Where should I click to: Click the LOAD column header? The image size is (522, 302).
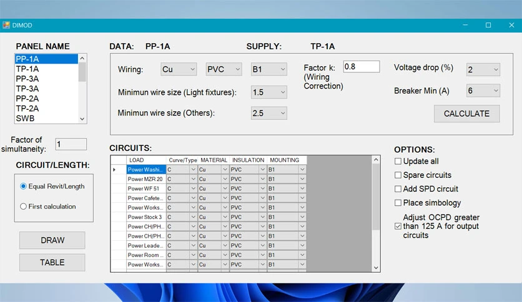point(146,160)
